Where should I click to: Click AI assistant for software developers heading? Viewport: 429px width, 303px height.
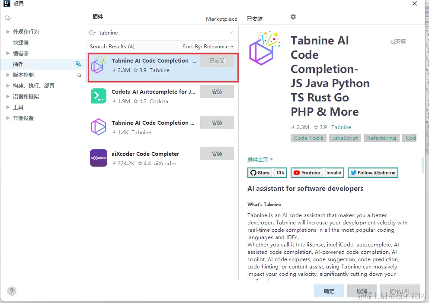point(305,189)
